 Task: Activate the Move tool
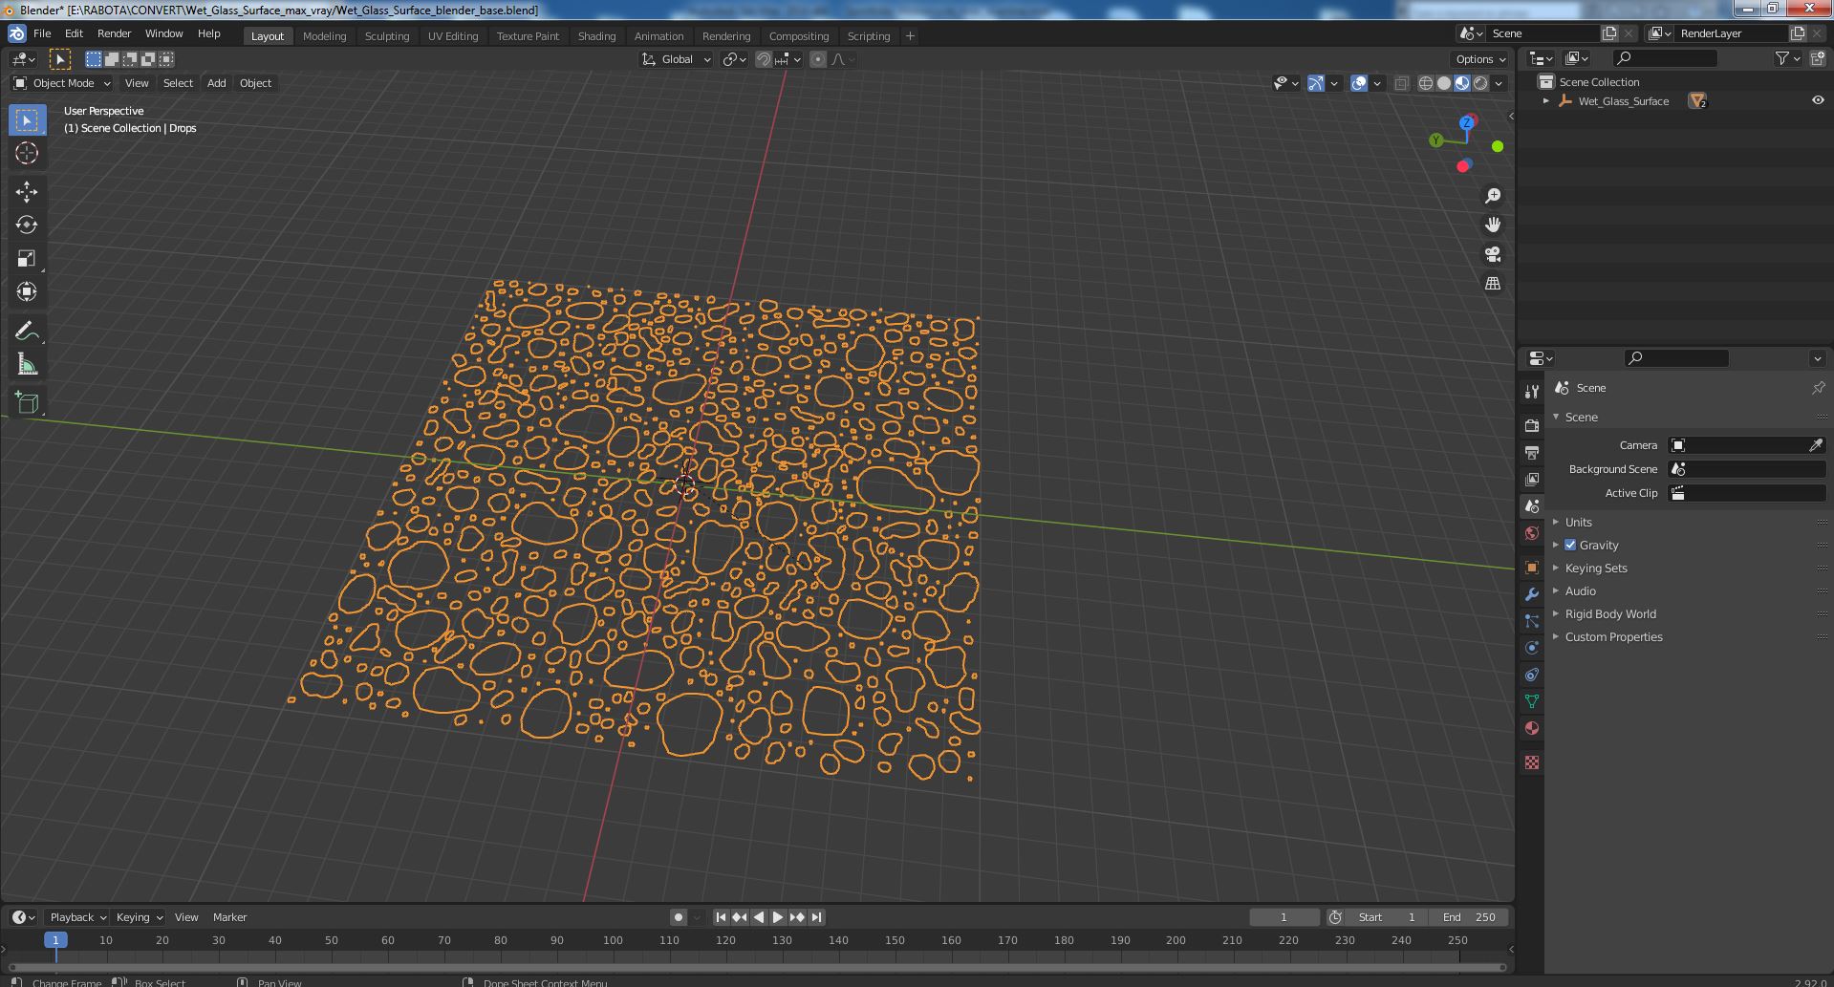pyautogui.click(x=27, y=192)
